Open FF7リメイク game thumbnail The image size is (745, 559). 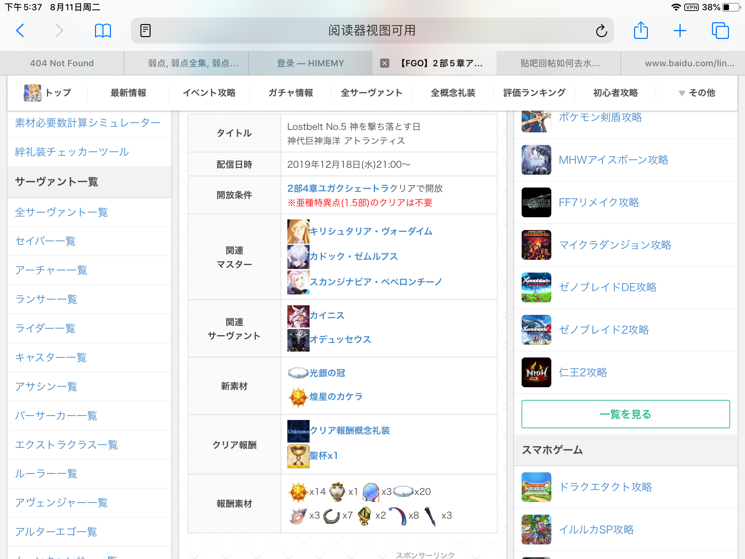(x=536, y=202)
